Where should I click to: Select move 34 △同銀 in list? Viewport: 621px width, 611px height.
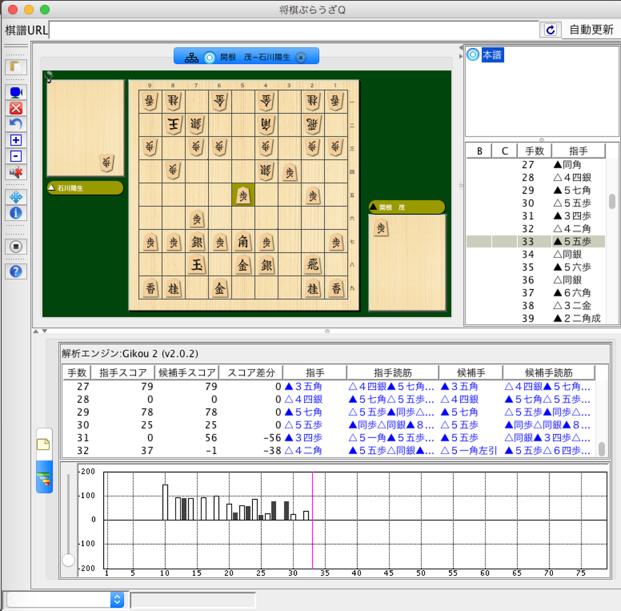point(536,254)
